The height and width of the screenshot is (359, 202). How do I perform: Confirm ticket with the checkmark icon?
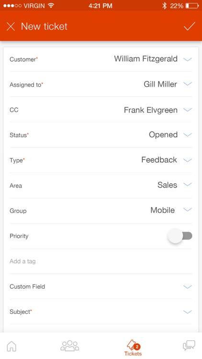[x=190, y=26]
